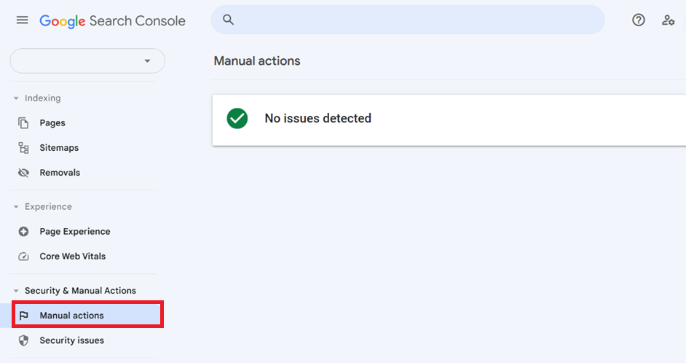Click the magnifier icon in search bar
The image size is (686, 363).
coord(228,20)
